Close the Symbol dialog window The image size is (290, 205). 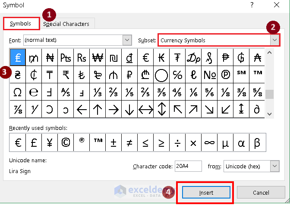pos(277,5)
